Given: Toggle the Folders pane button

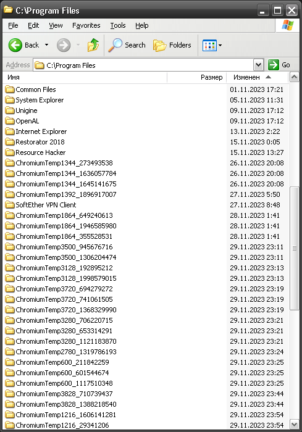Looking at the screenshot, I should pyautogui.click(x=172, y=45).
